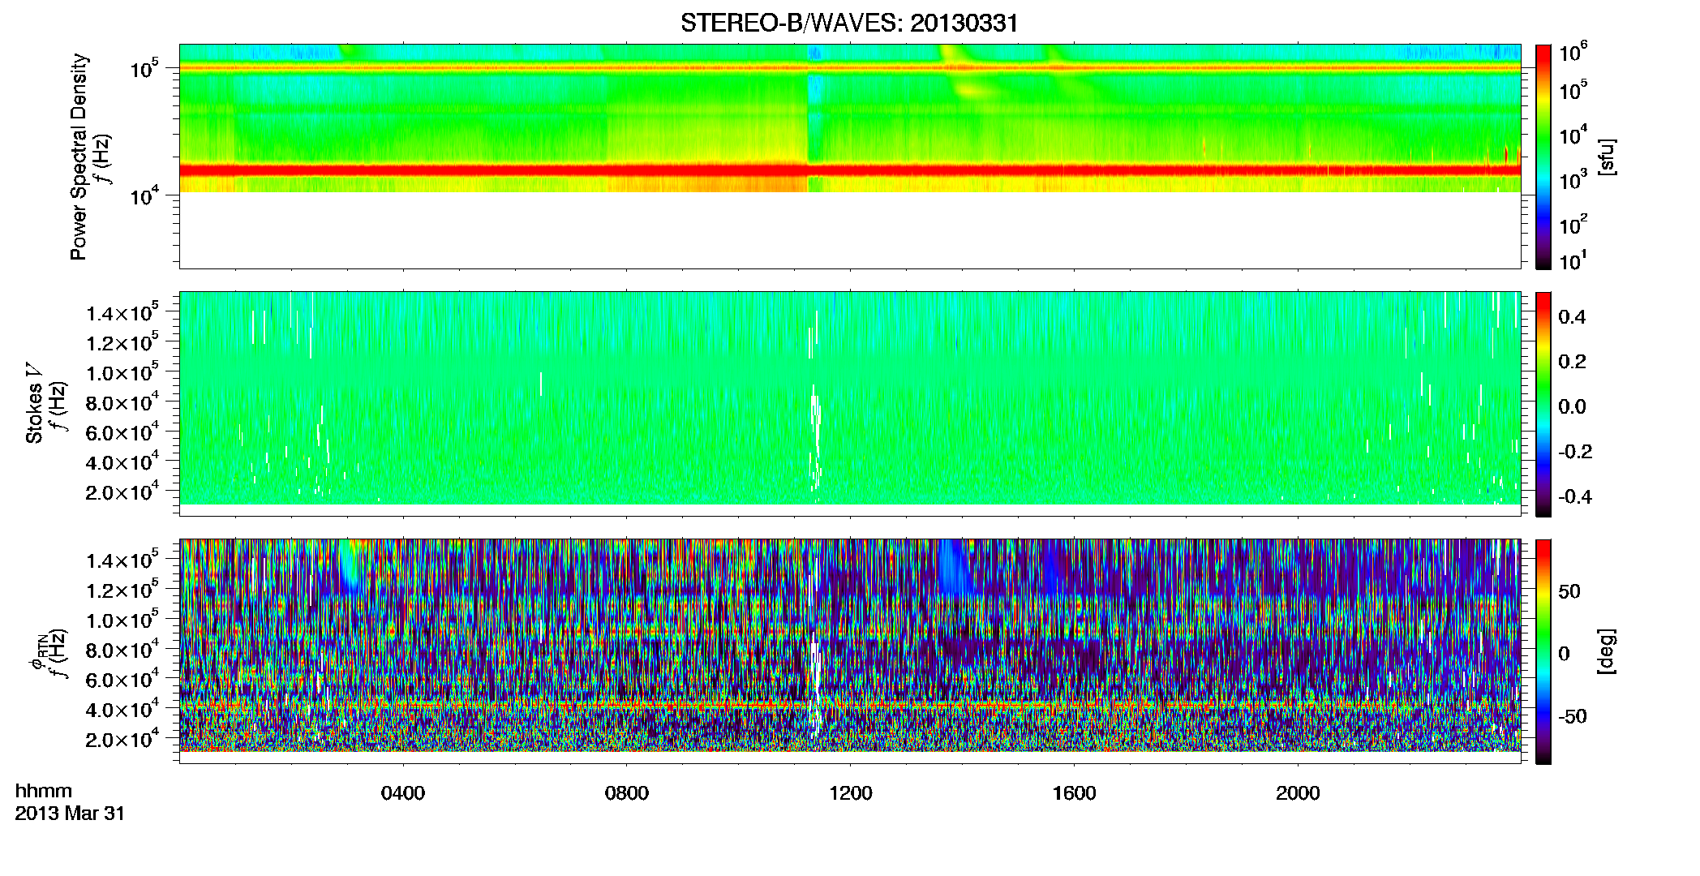Click the 0400 time tick label

403,793
